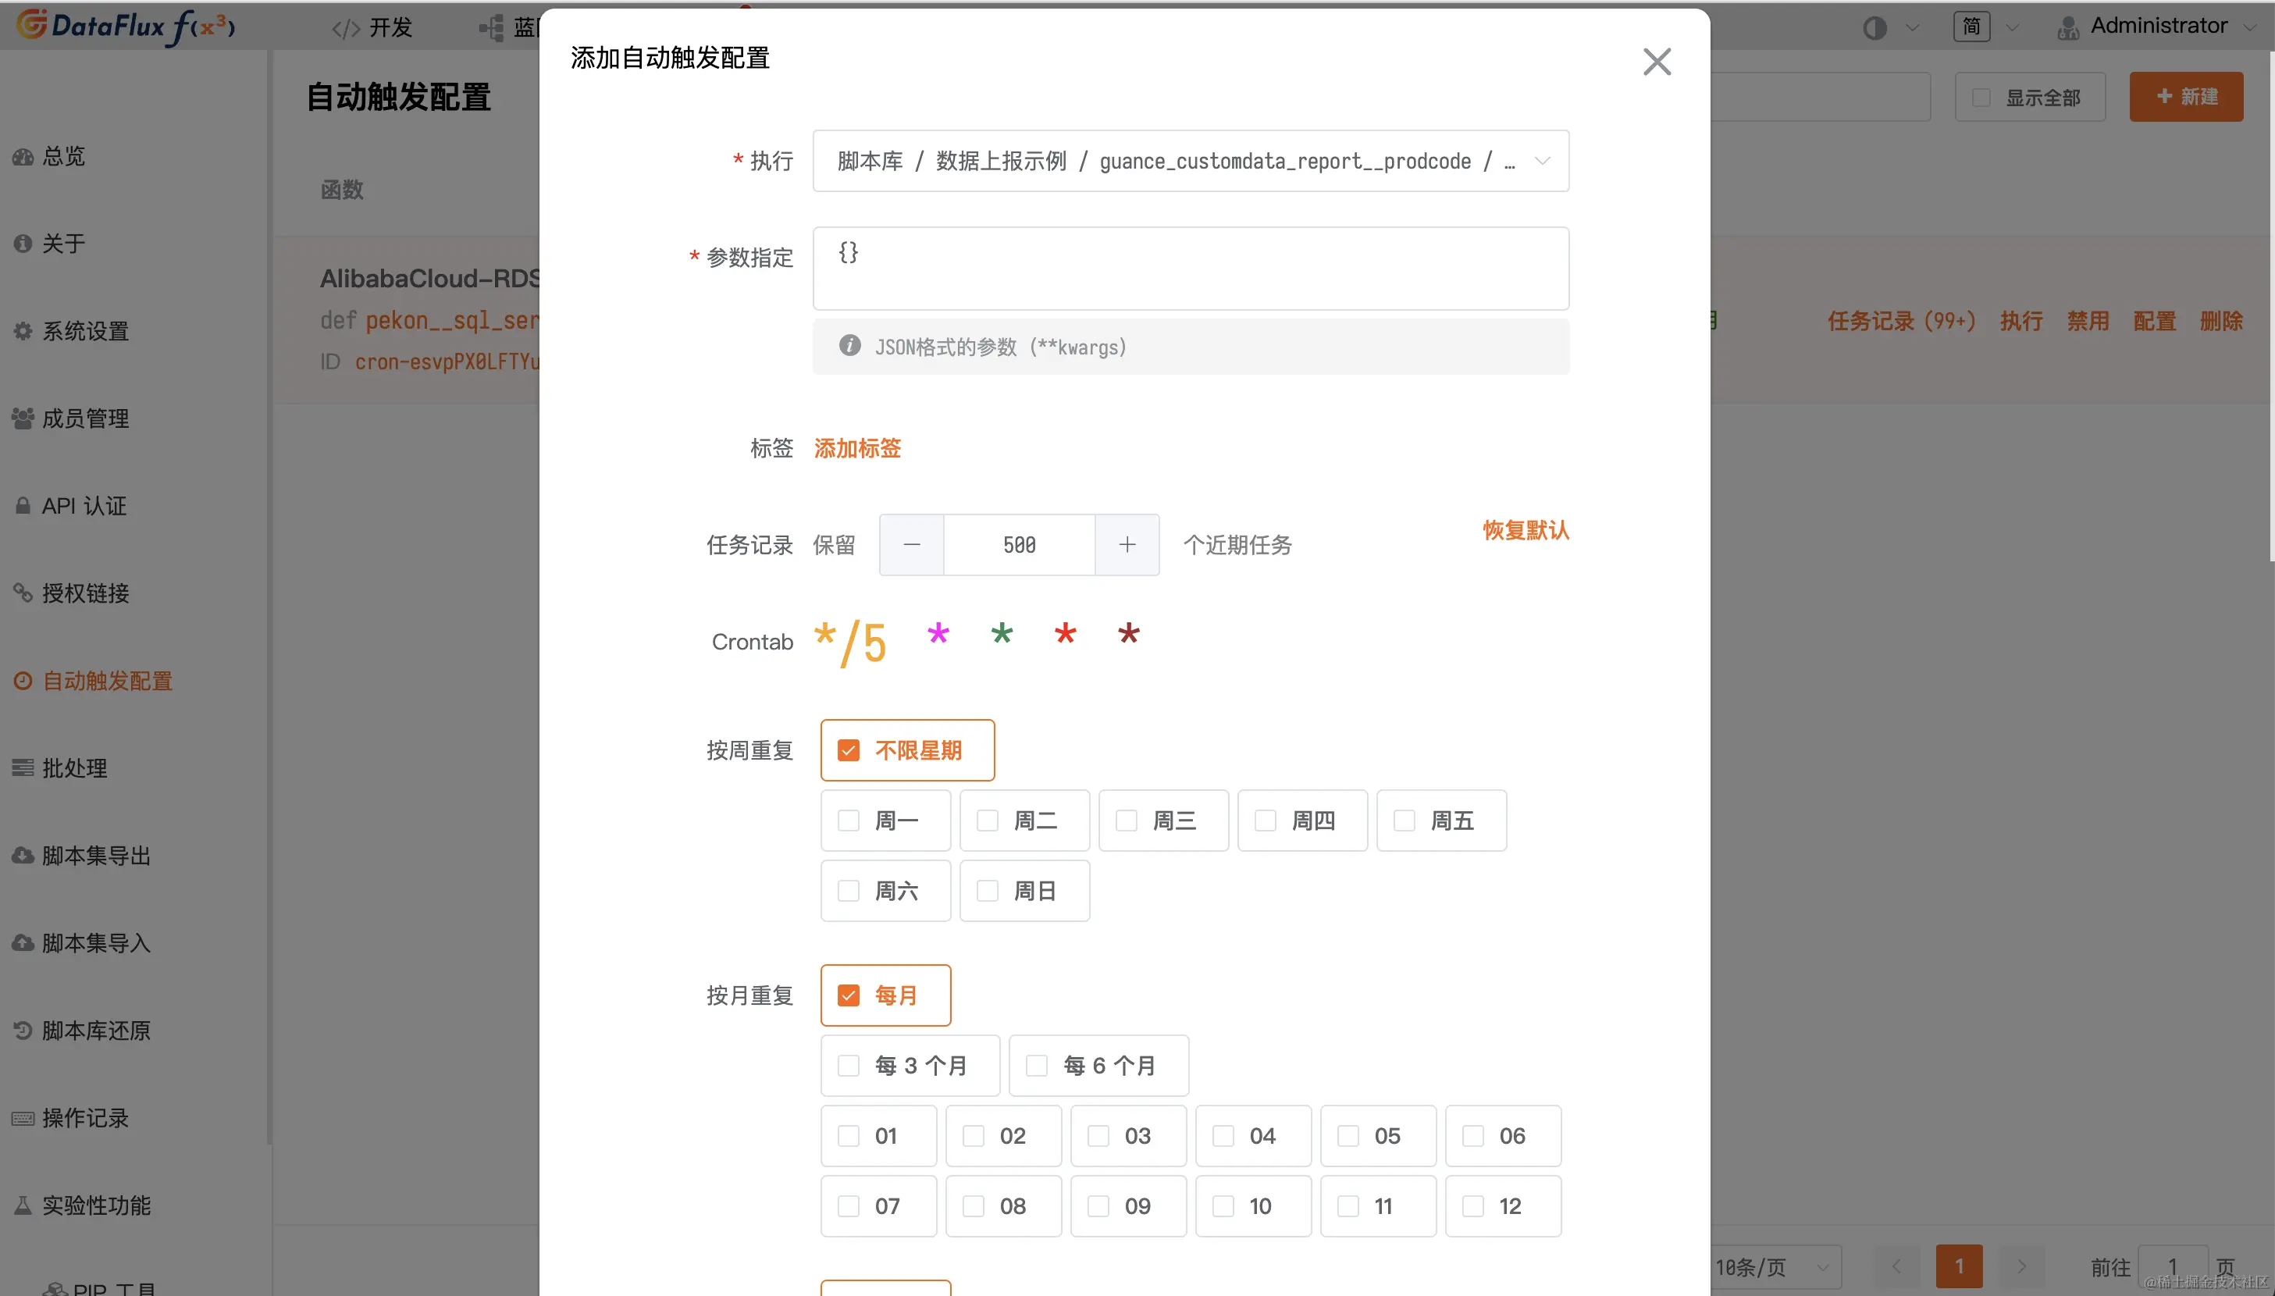Click the theme contrast icon in header

coord(1874,27)
